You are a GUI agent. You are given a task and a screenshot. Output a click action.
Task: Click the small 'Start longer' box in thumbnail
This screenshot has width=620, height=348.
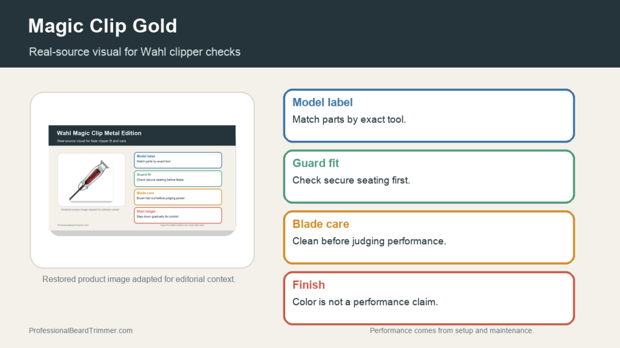(178, 216)
